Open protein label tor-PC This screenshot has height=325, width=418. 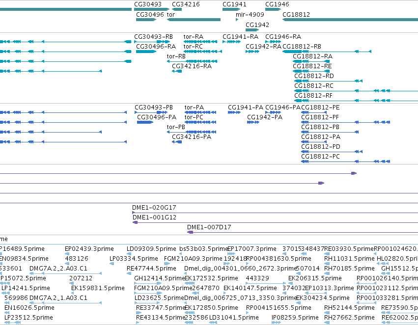click(x=194, y=117)
